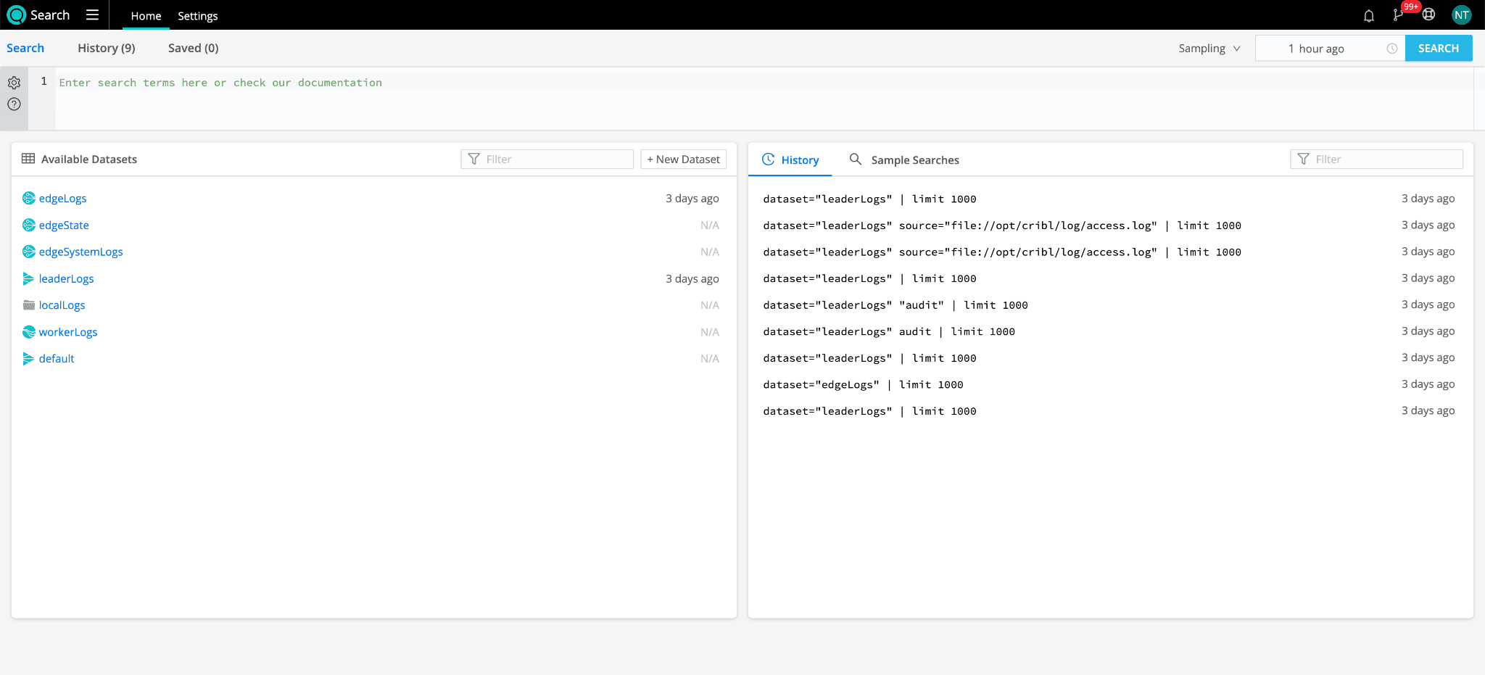Select the dataset="edgeLogs" history entry
Viewport: 1485px width, 675px height.
tap(863, 385)
